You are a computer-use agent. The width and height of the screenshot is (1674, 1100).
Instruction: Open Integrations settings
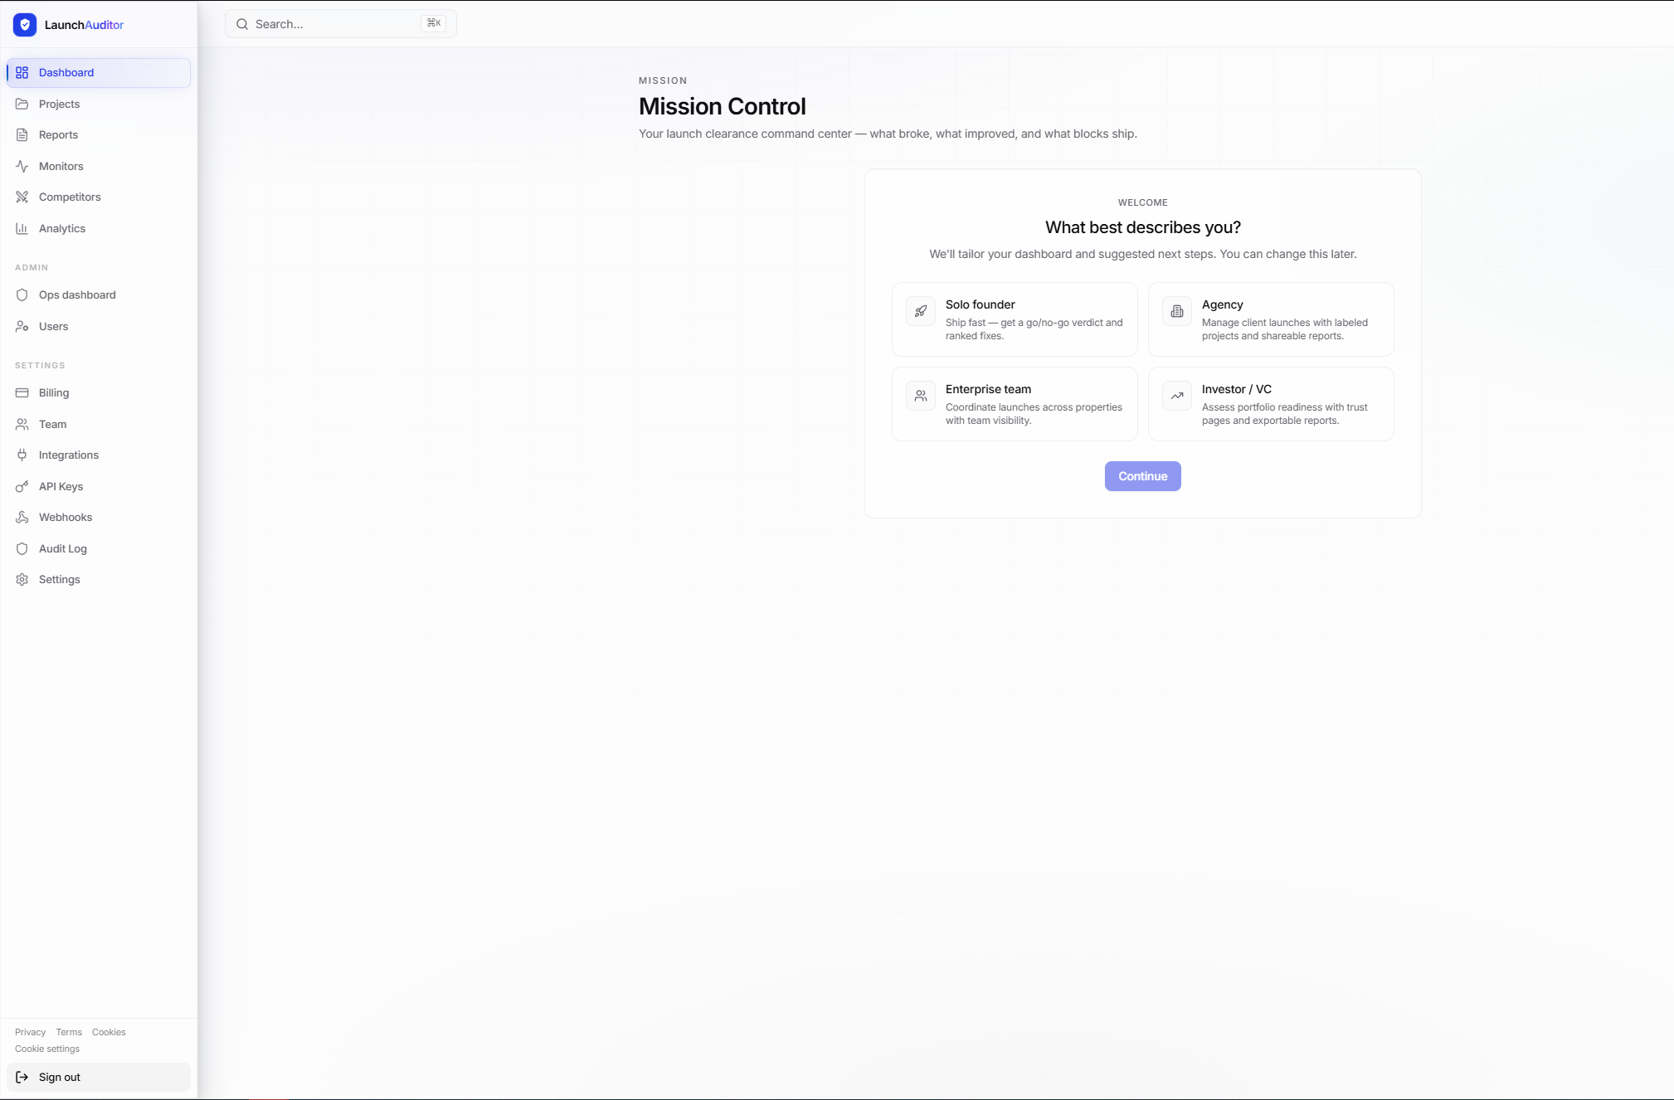point(99,455)
